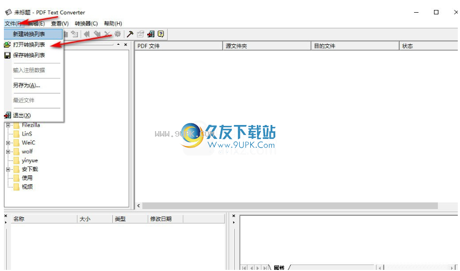Click the double left arrow toolbar icon
Screen dimensions: 460x271
pos(87,34)
